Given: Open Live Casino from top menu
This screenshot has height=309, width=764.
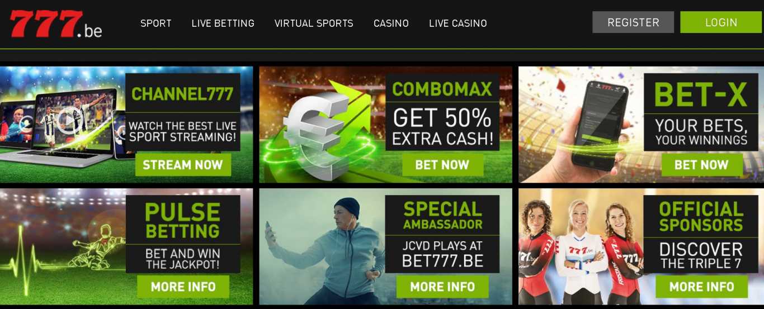Looking at the screenshot, I should pos(458,23).
